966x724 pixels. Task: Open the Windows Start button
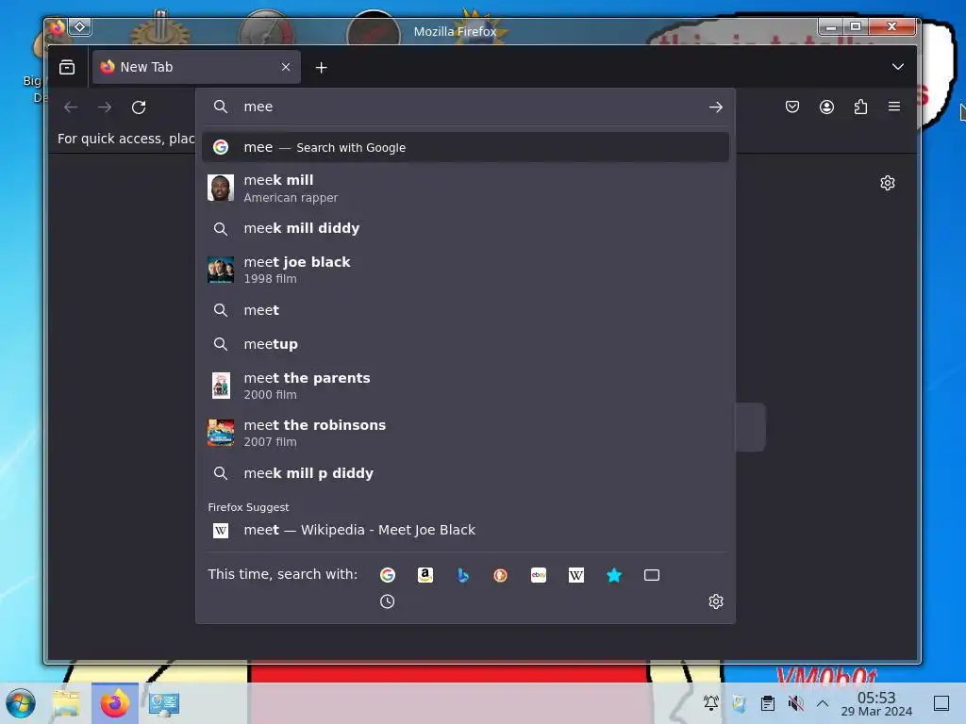(21, 703)
